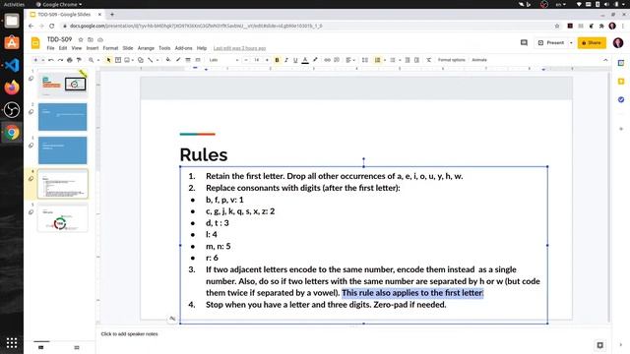The width and height of the screenshot is (630, 354).
Task: Switch to grid view at the bottom
Action: 77,347
